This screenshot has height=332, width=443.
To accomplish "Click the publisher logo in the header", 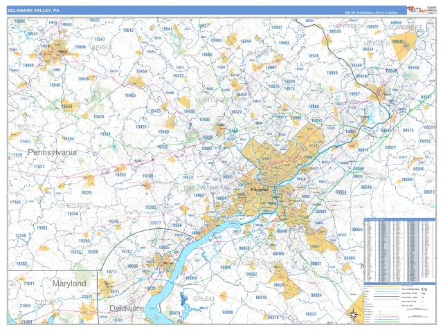I will 417,10.
